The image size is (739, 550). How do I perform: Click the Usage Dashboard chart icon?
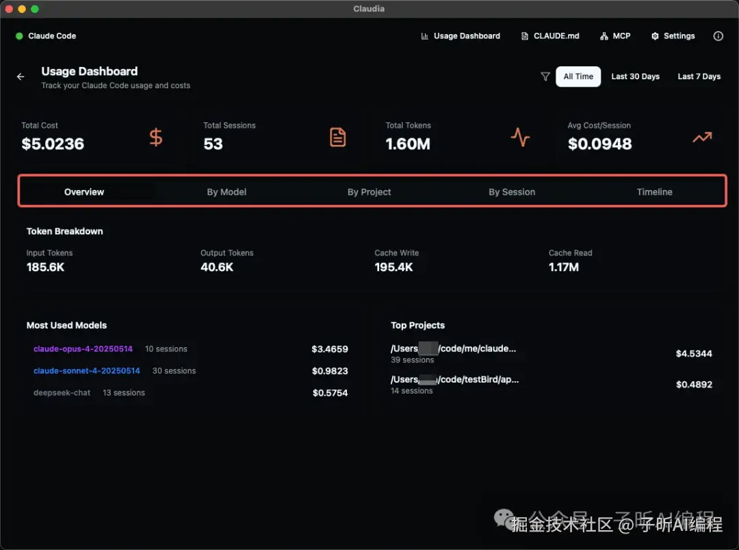click(425, 36)
